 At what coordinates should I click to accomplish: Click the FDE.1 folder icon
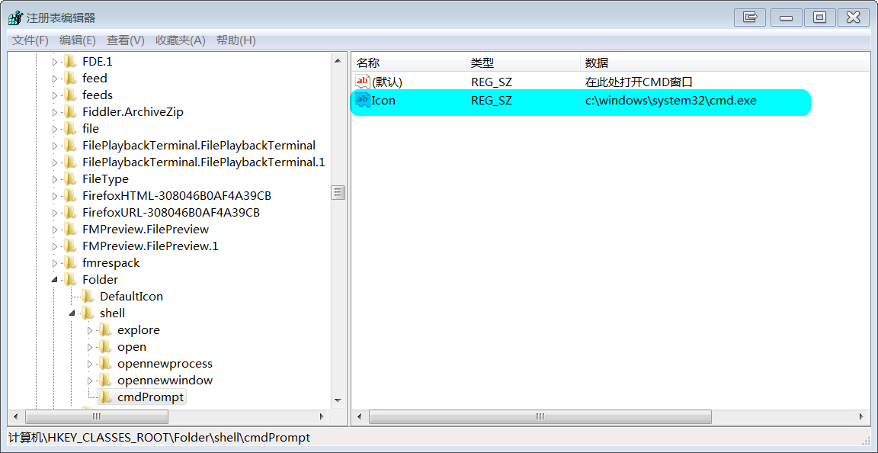pos(70,61)
